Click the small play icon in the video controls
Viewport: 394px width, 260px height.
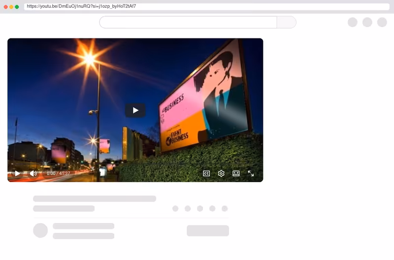[x=17, y=173]
